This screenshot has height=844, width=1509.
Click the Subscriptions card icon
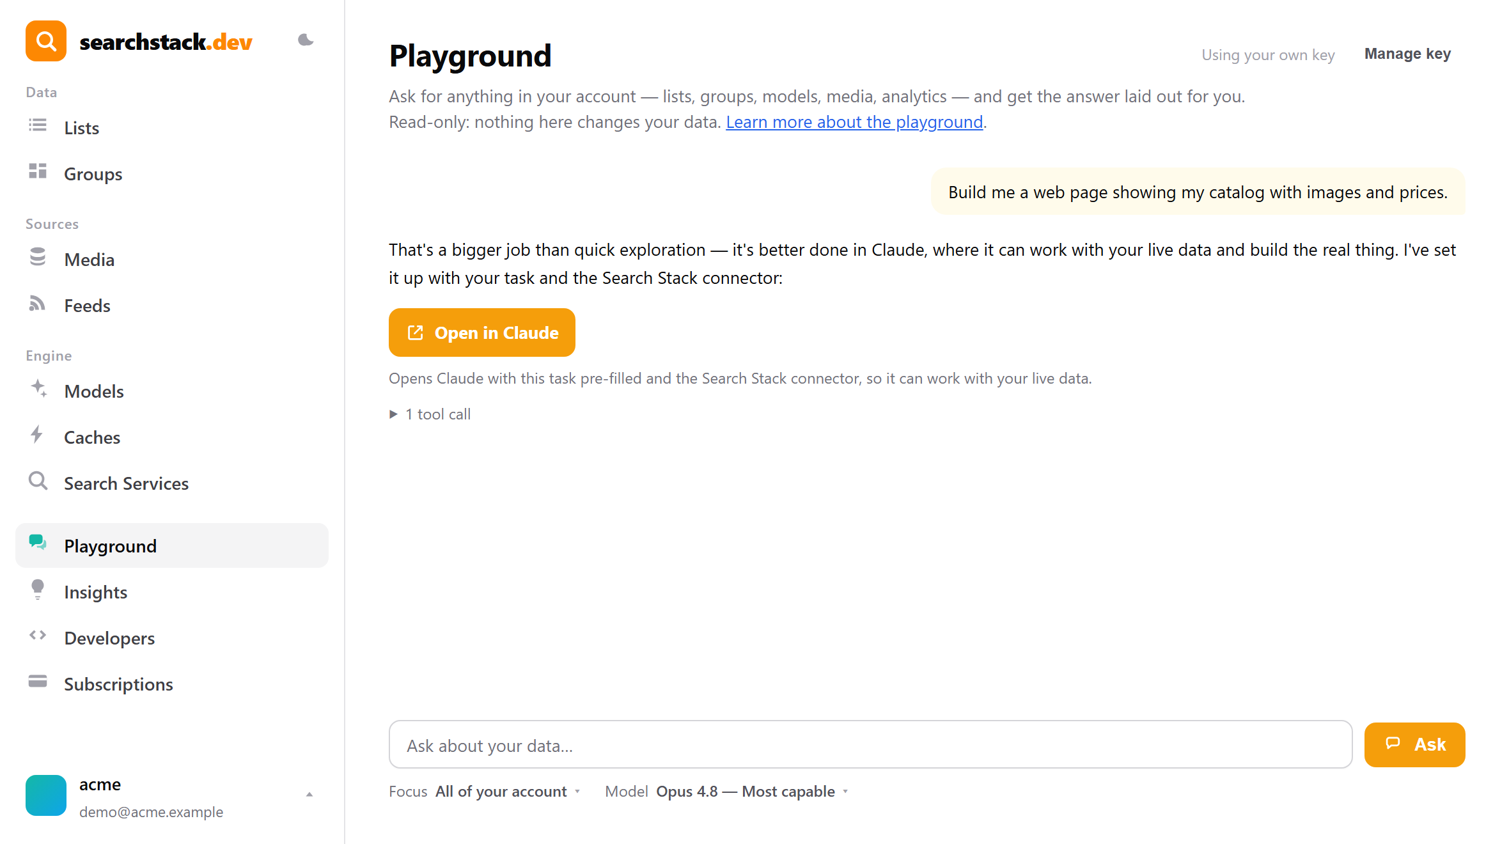click(x=38, y=682)
